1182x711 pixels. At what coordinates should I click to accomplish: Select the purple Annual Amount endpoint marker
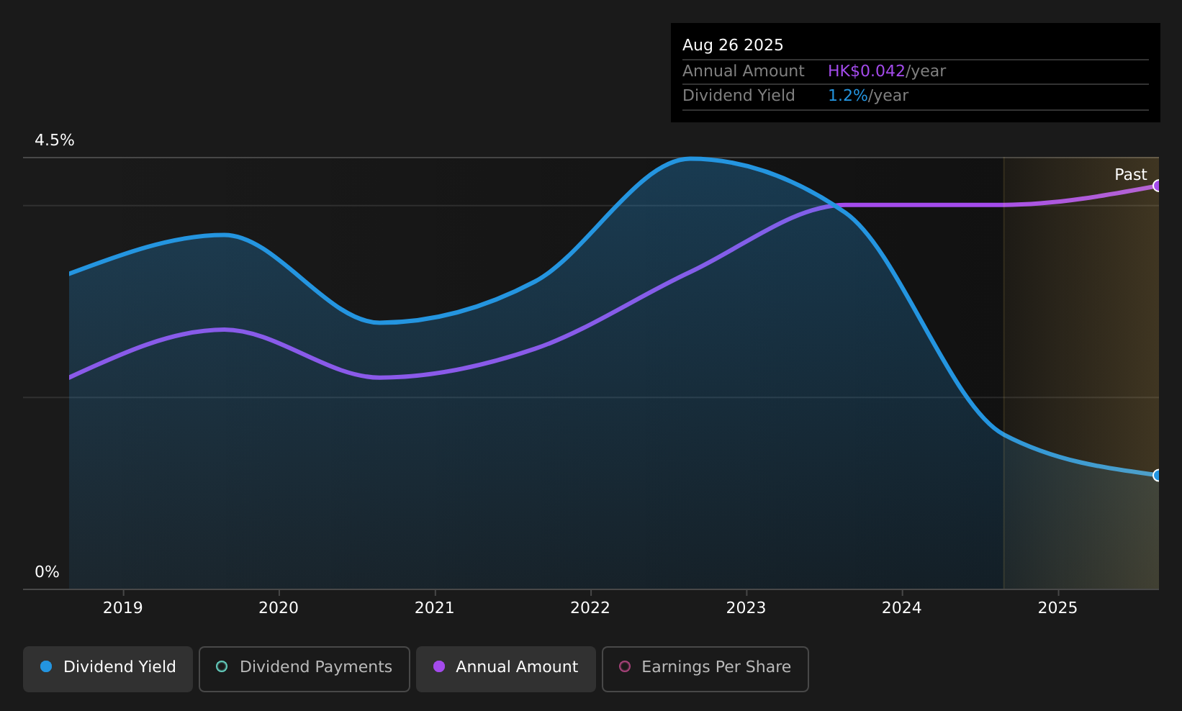tap(1158, 186)
